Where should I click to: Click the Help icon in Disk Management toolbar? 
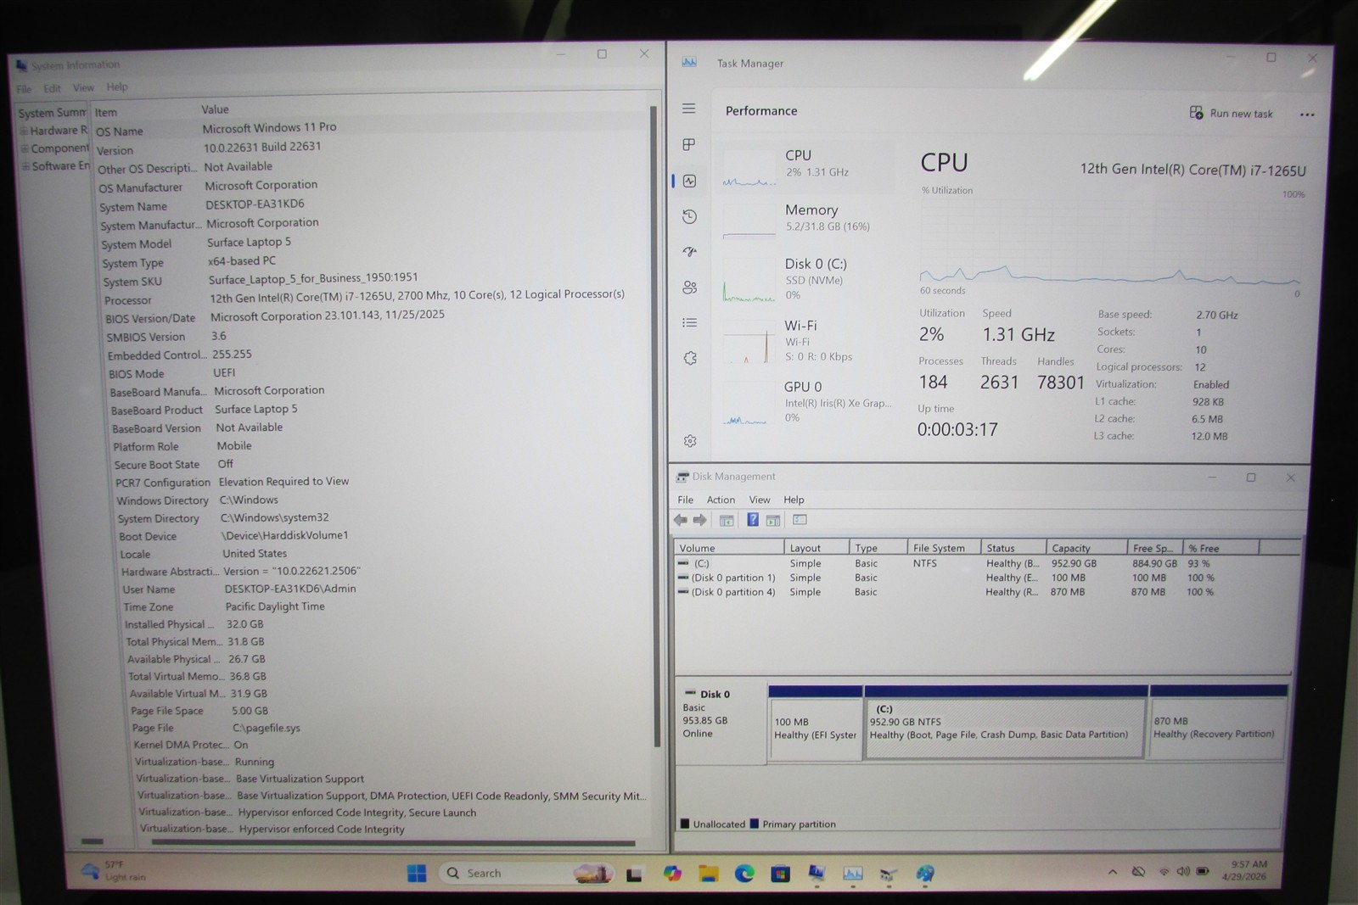752,520
